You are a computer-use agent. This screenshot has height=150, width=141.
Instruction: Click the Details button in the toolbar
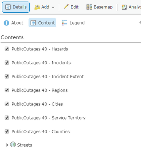[16, 7]
